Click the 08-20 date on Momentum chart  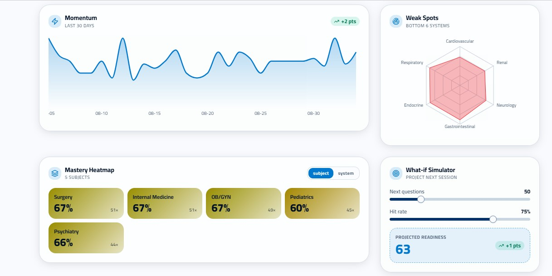207,113
